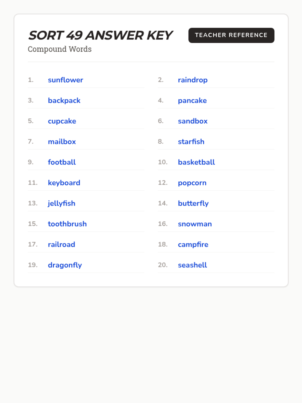
Task: Click the dragonfly answer
Action: [65, 265]
